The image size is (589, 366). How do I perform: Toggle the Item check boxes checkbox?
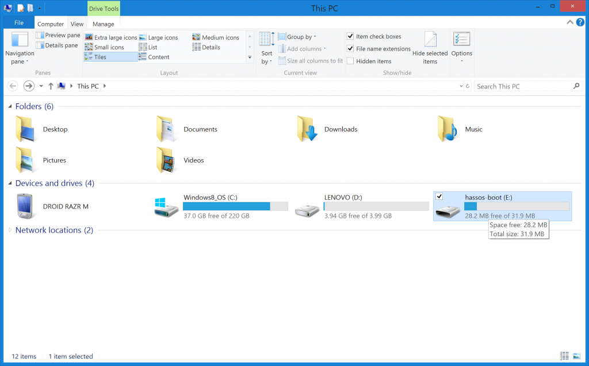coord(350,36)
